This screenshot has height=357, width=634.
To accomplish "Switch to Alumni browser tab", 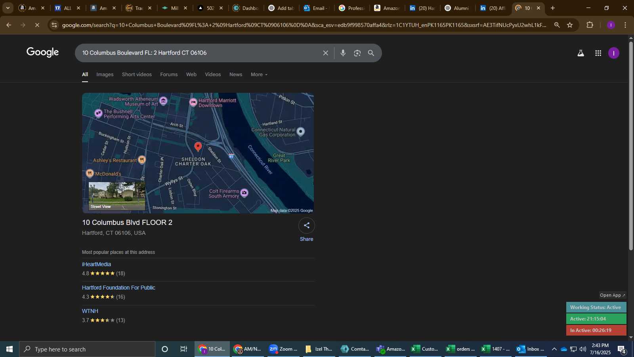I will click(x=457, y=8).
